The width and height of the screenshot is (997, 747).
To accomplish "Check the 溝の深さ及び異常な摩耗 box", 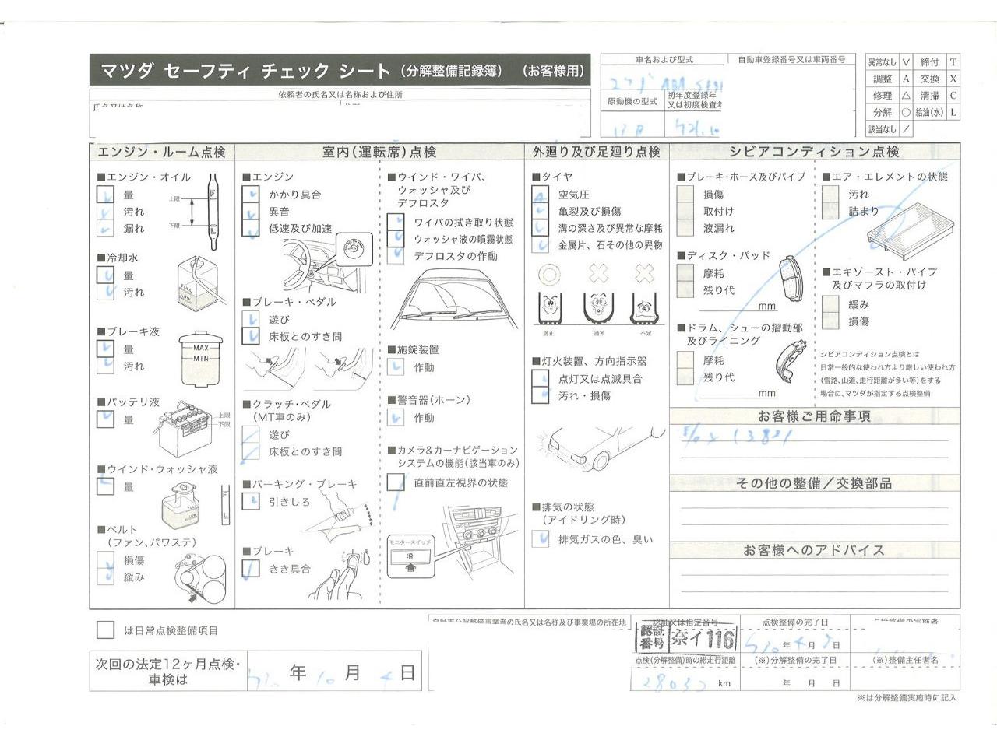I will 540,228.
